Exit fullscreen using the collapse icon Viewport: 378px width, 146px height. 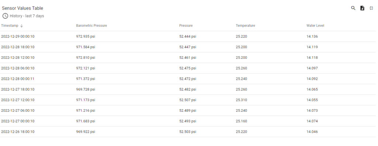click(x=371, y=8)
